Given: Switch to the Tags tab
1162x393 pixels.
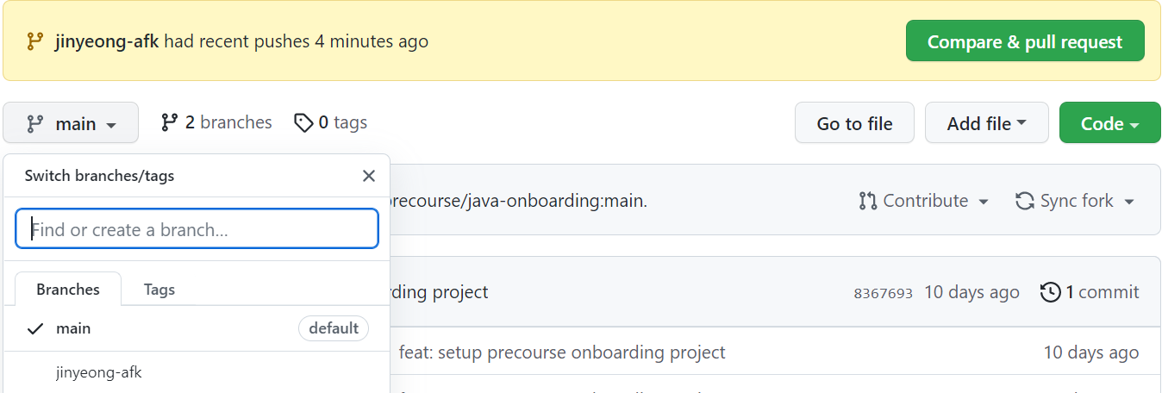Looking at the screenshot, I should (159, 290).
